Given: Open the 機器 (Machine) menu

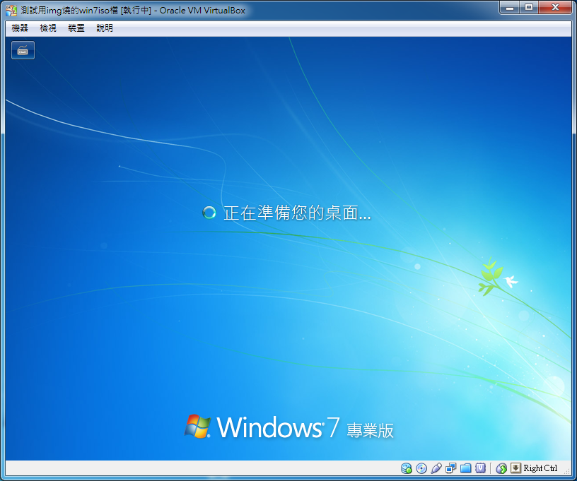Looking at the screenshot, I should point(20,28).
